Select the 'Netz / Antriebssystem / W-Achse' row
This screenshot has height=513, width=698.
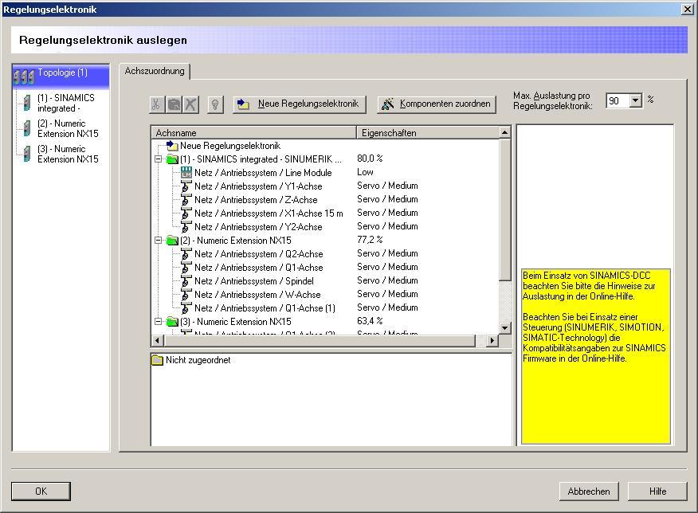pos(257,295)
